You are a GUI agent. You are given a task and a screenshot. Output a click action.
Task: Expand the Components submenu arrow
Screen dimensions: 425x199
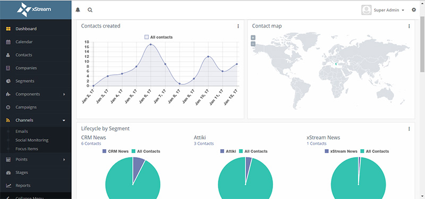(64, 94)
